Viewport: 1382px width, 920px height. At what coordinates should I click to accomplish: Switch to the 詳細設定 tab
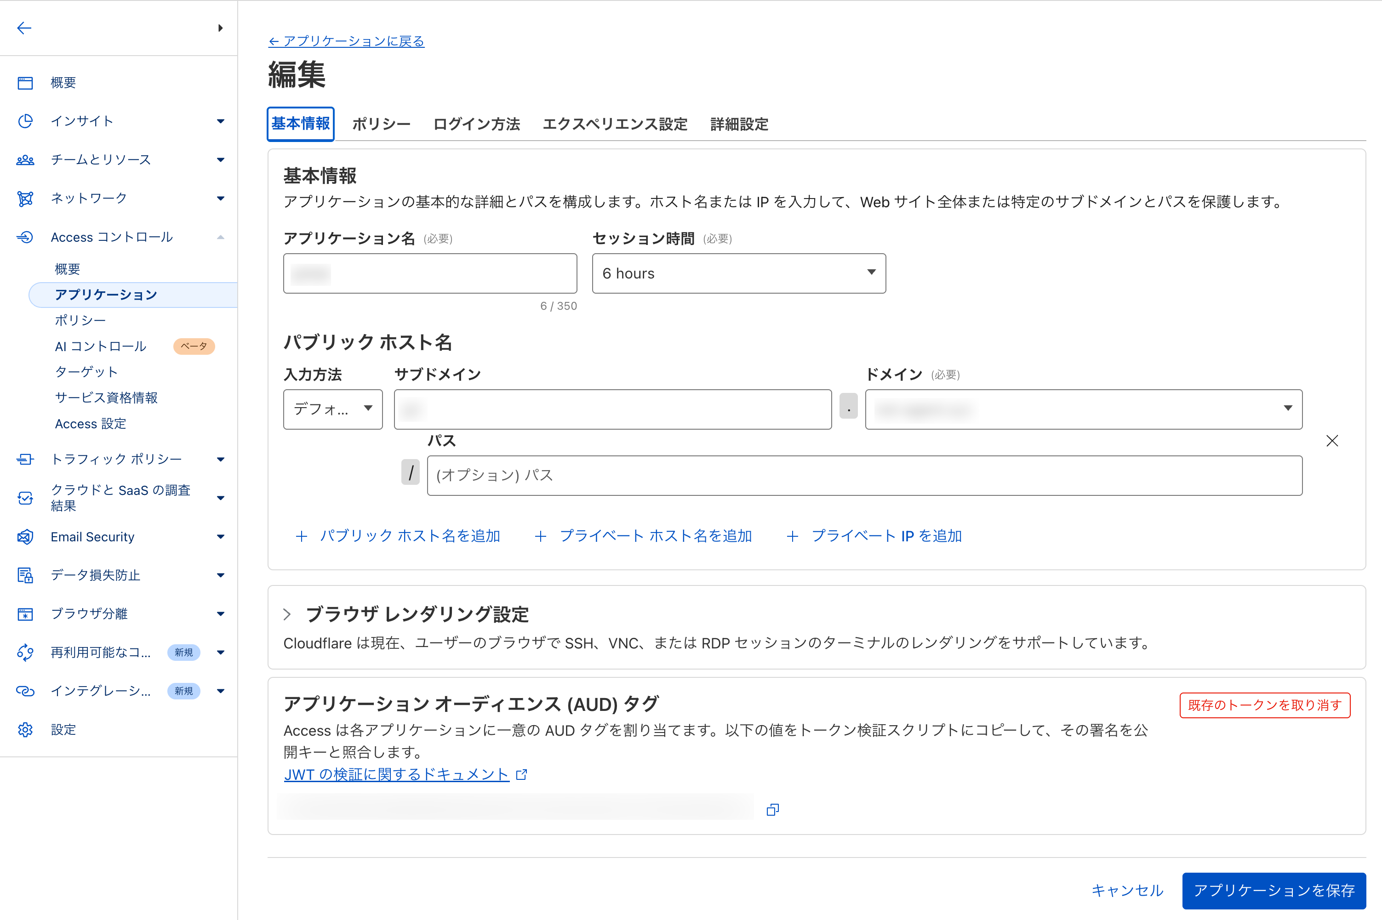point(738,124)
